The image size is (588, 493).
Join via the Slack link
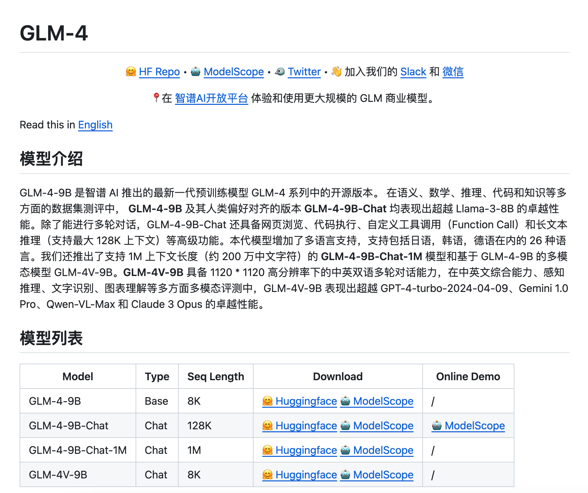pyautogui.click(x=413, y=72)
